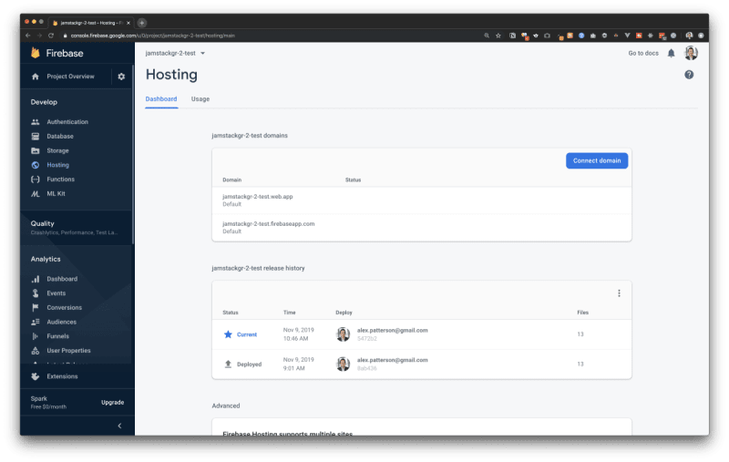Click the ML Kit icon

[36, 194]
